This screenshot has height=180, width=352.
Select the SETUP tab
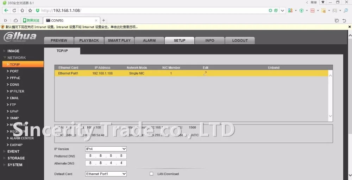(180, 40)
